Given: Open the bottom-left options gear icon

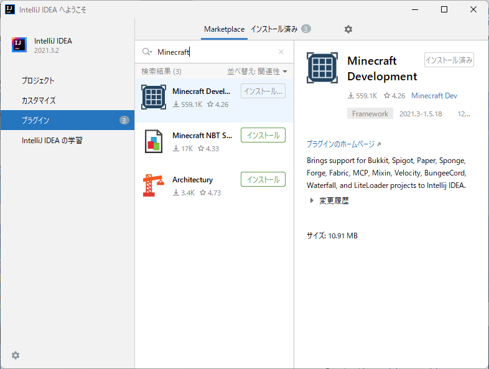Looking at the screenshot, I should click(16, 355).
